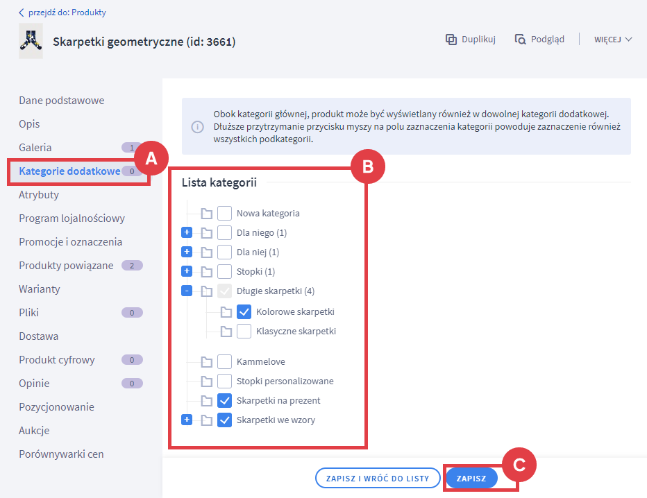Click the back arrow to Produkty
Screen dimensions: 647x498
[22, 12]
